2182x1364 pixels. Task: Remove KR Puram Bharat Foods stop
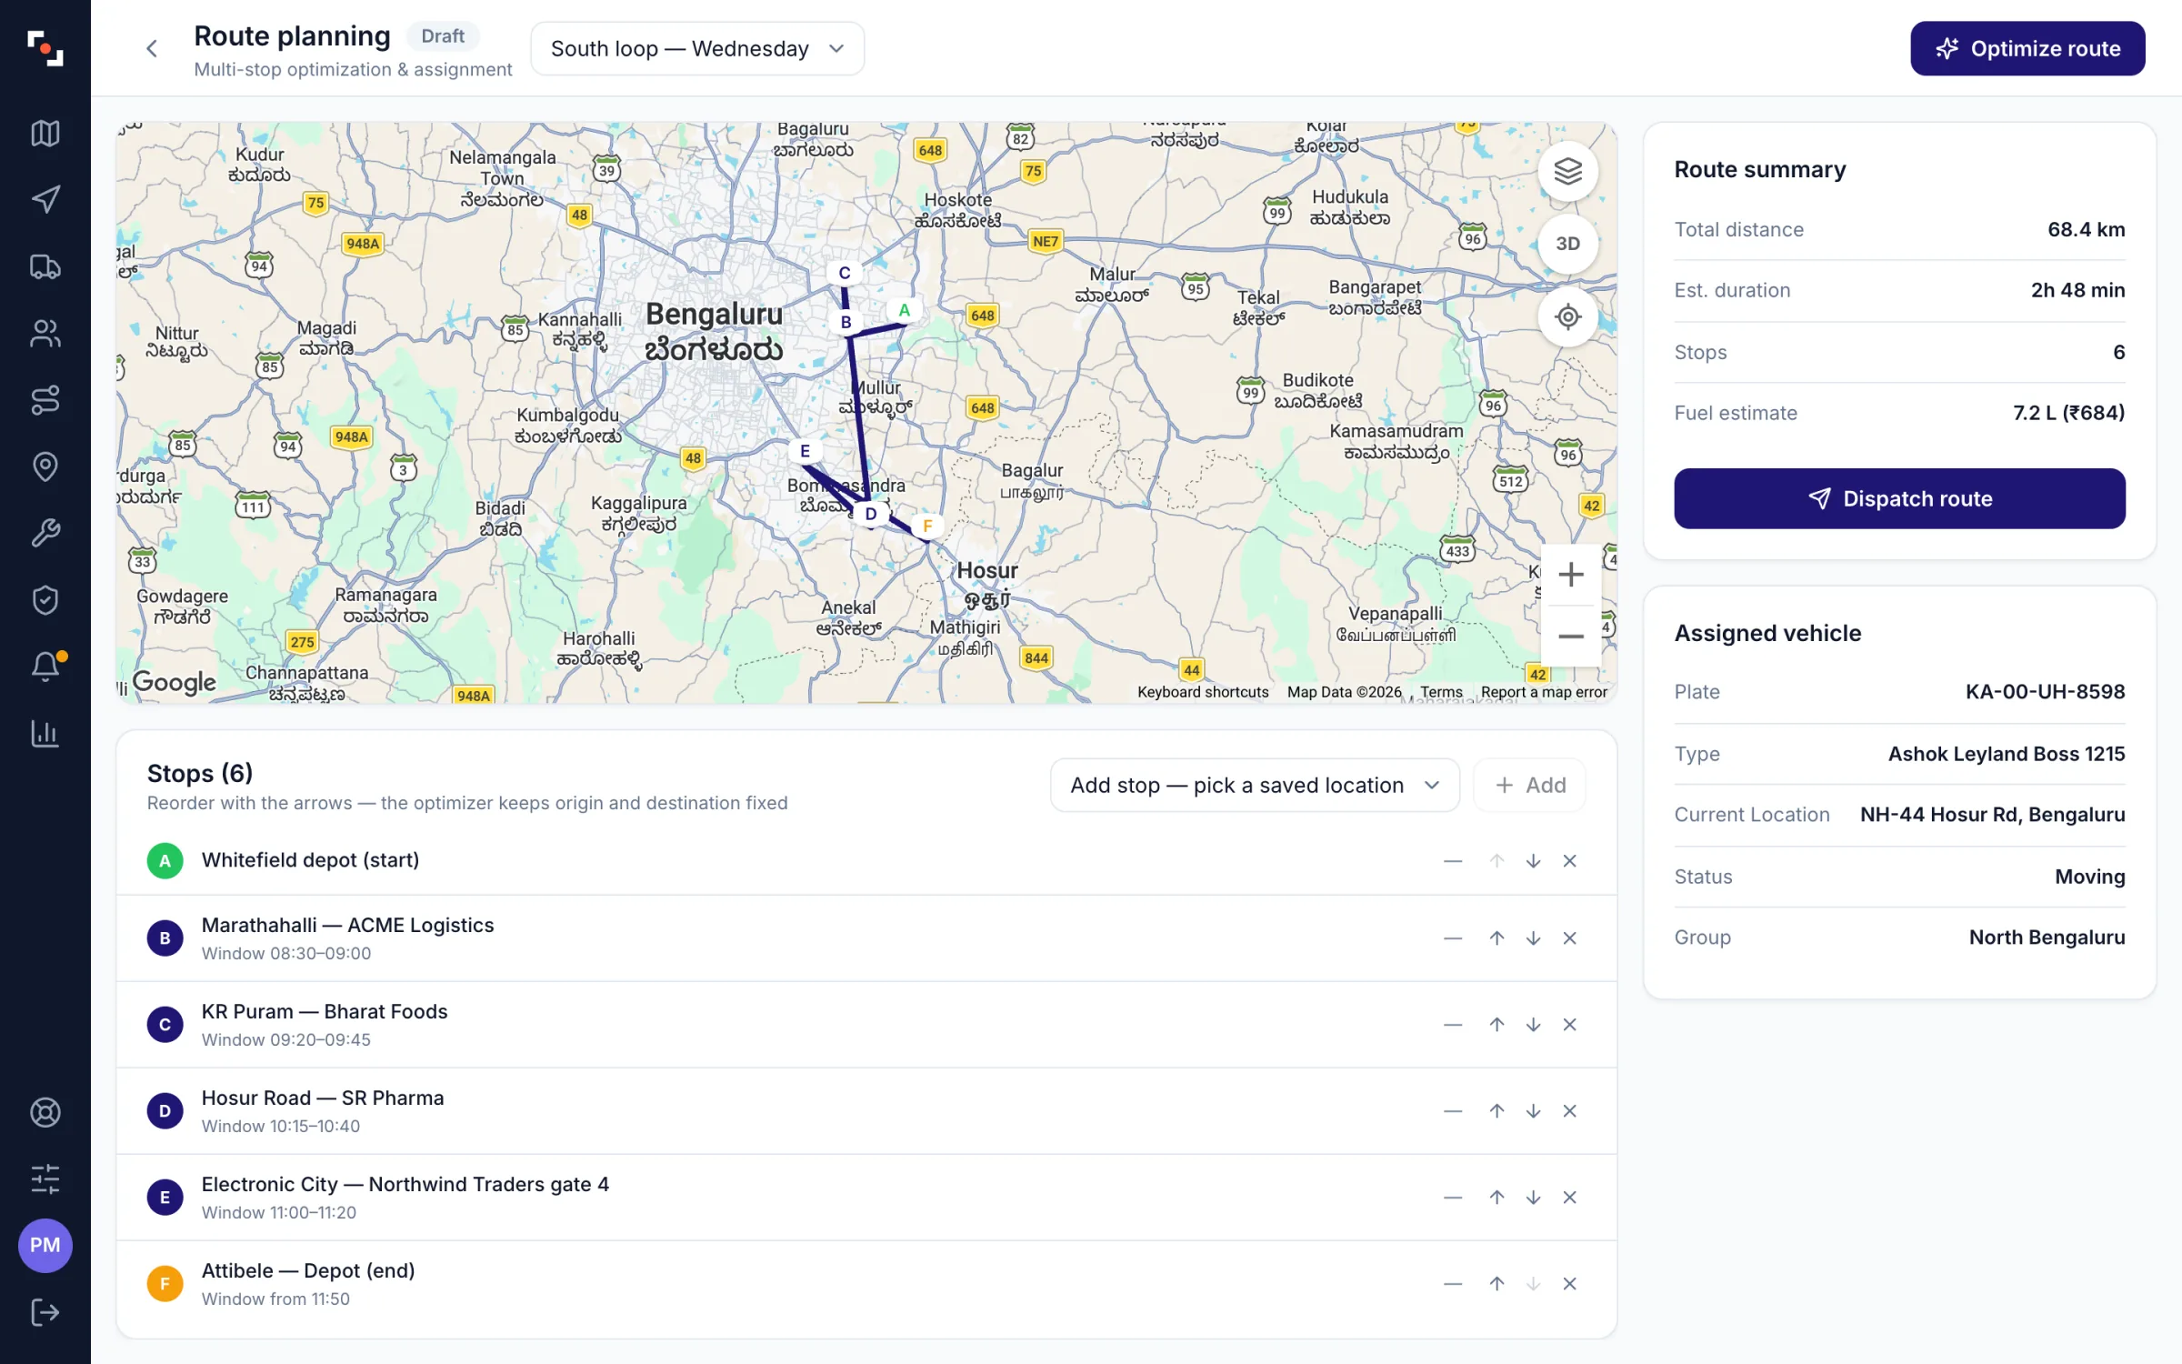coord(1569,1024)
